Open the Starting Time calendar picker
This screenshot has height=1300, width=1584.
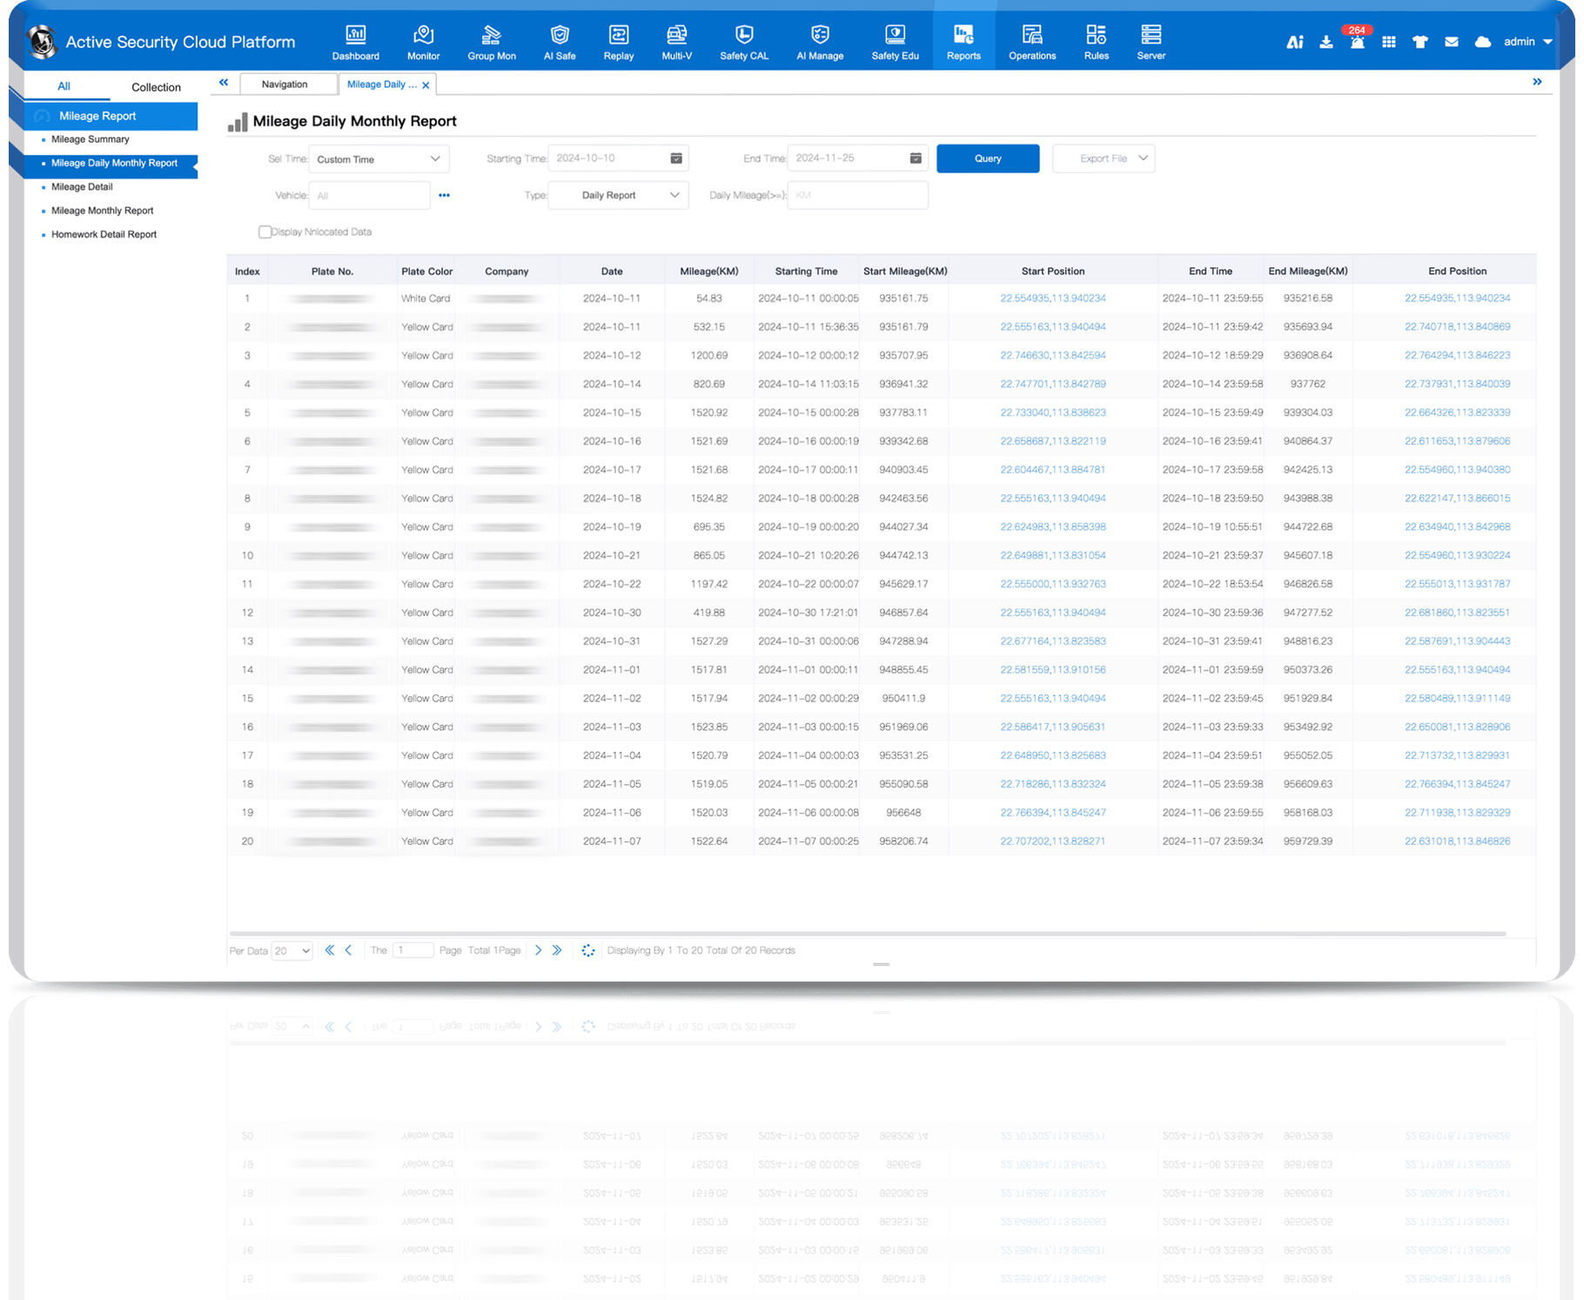click(x=675, y=158)
